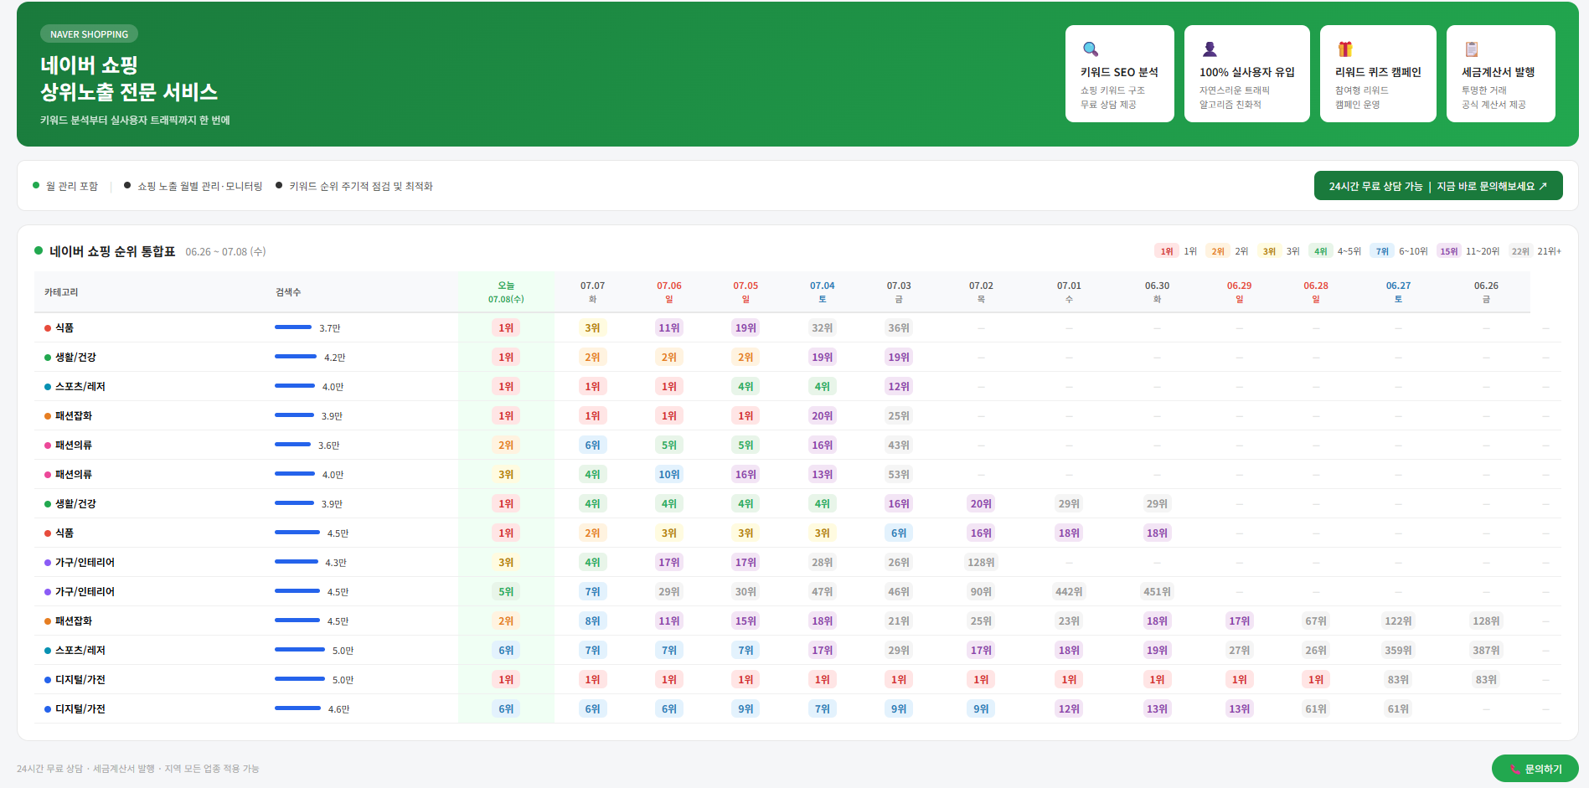Click the 스포츠/레저 row with 4.0만 searches

(x=797, y=386)
